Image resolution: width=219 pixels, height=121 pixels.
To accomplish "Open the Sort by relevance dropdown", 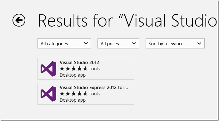I will click(x=175, y=43).
